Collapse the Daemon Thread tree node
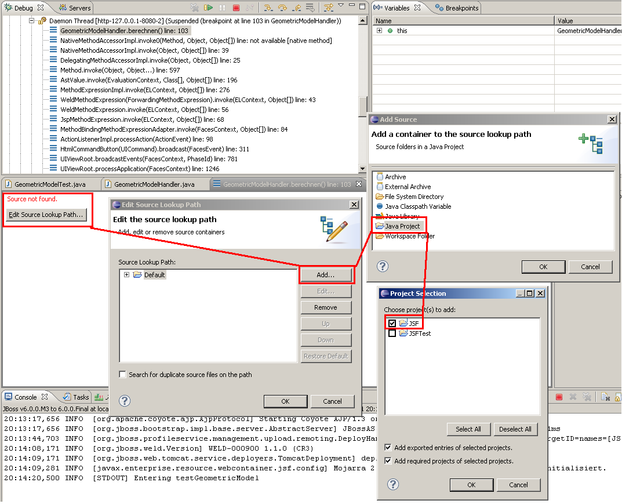The height and width of the screenshot is (504, 622). 31,21
